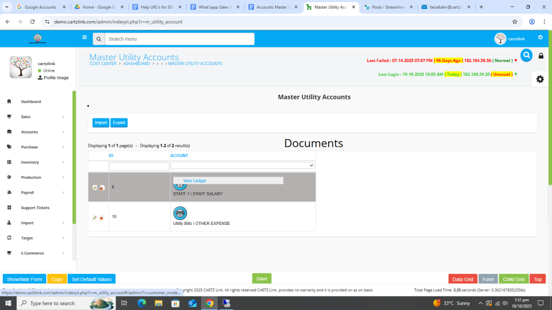Open Dashboard from the sidebar

(31, 102)
